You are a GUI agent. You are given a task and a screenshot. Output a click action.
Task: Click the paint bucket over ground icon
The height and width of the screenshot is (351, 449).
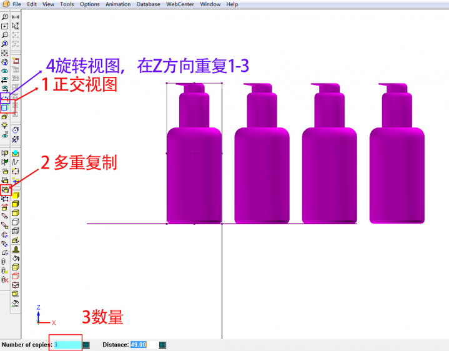pyautogui.click(x=16, y=303)
